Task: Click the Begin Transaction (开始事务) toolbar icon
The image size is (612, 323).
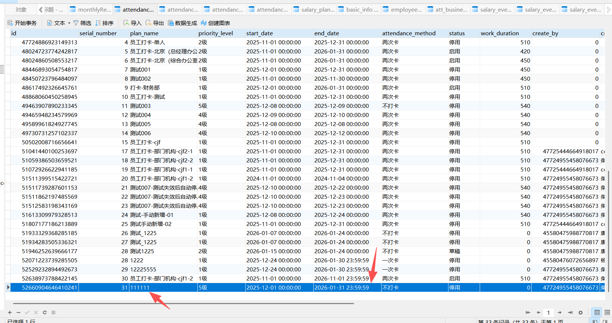Action: click(x=10, y=23)
